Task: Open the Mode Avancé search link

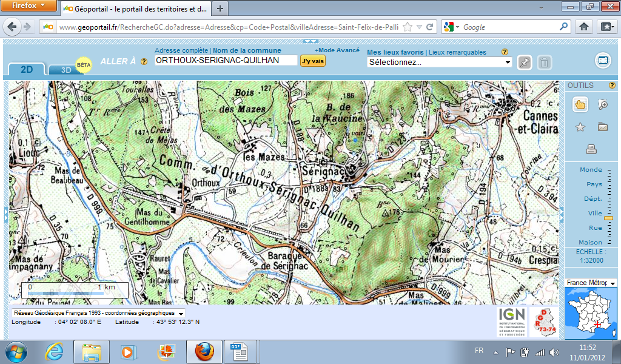Action: [x=337, y=50]
